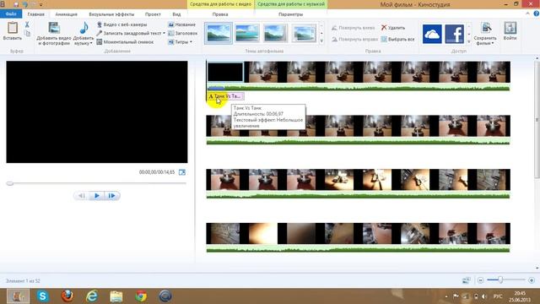Viewport: 540px width, 304px height.
Task: Add a Название title
Action: tap(182, 24)
